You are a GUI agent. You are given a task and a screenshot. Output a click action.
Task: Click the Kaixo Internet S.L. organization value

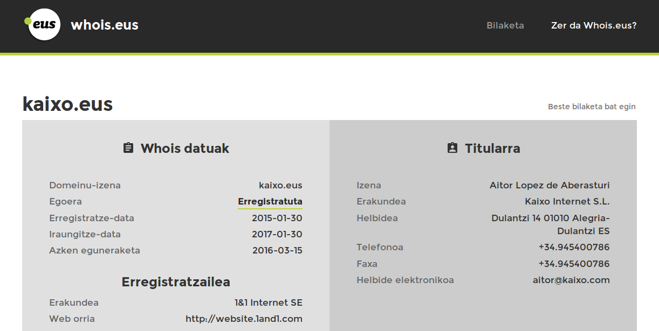[x=567, y=201]
